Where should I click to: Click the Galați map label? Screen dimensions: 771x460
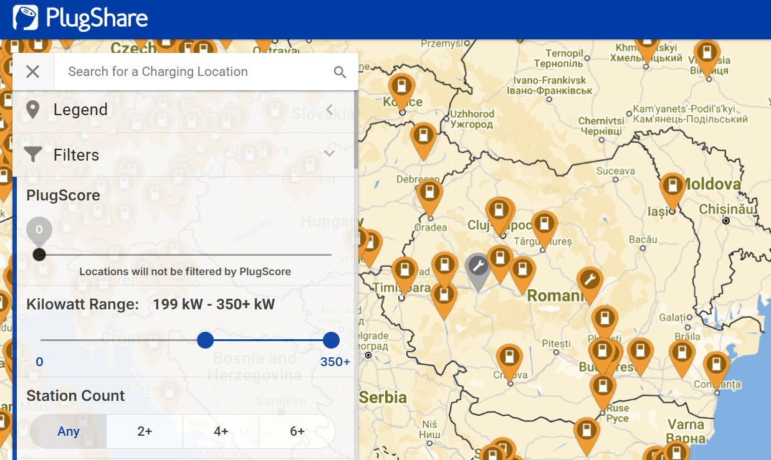[x=671, y=317]
